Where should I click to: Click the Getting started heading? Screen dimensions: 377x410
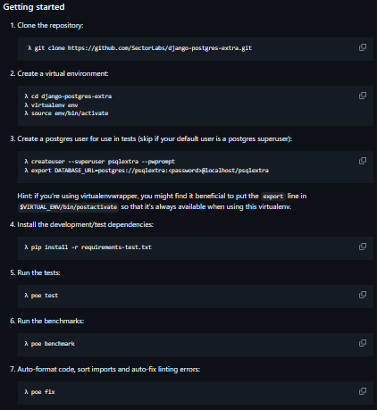(x=34, y=7)
